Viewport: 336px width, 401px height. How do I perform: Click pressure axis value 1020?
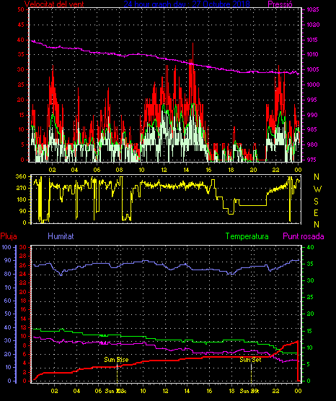(x=313, y=25)
